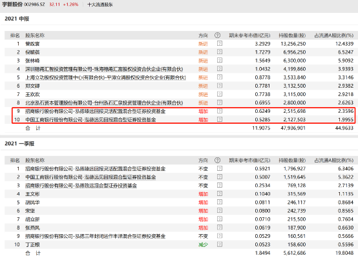Click the help icon in the 3,132,500 shares row
Screen dimensions: 358x256
coord(220,86)
